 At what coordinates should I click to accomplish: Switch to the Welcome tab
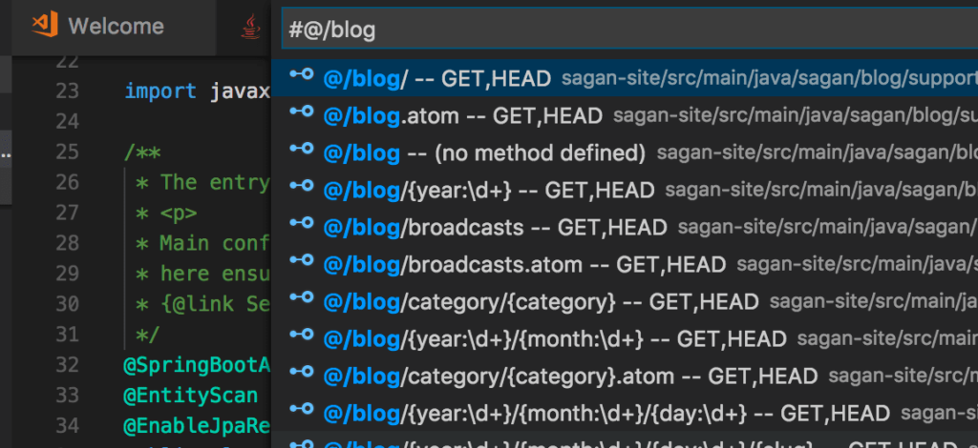coord(115,27)
